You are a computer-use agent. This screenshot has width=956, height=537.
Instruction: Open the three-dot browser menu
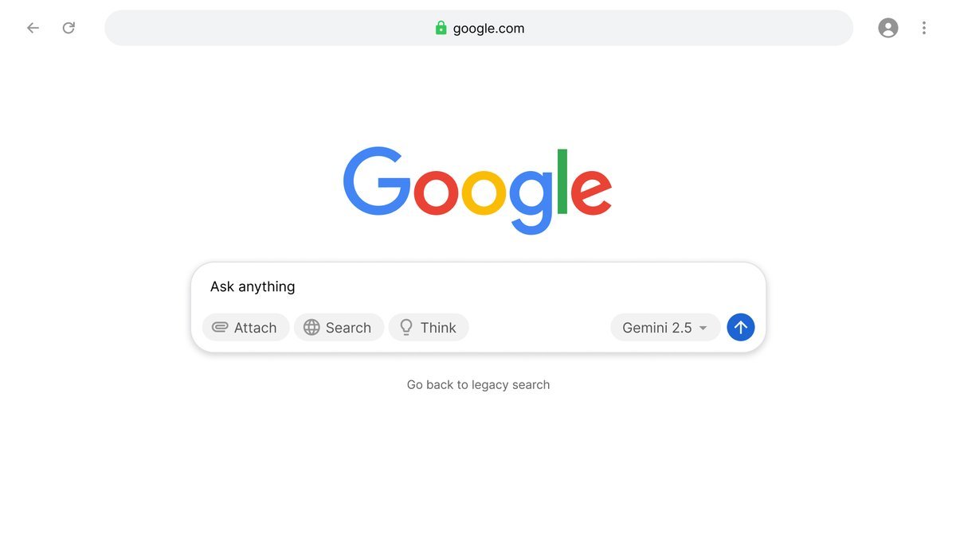pos(924,28)
